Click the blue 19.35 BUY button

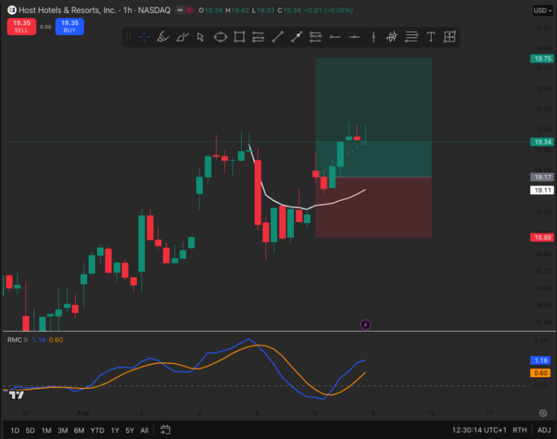70,27
